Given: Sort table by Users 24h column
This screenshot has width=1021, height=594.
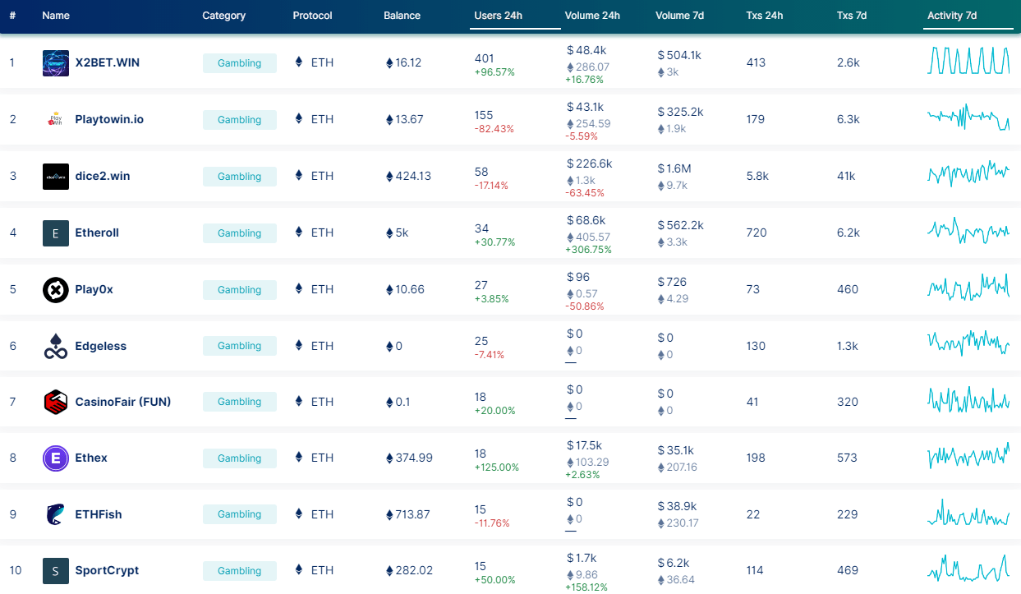Looking at the screenshot, I should 498,16.
